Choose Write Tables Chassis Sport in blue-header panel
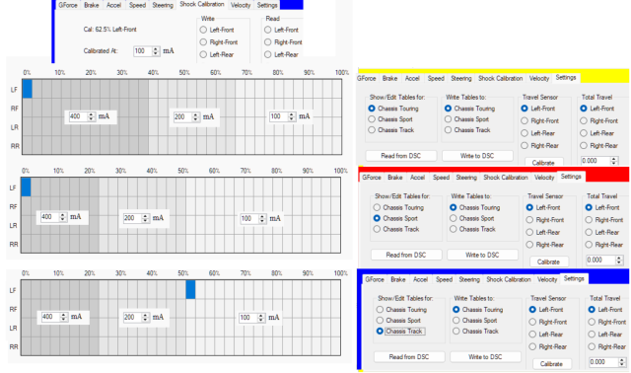Image resolution: width=631 pixels, height=373 pixels. click(x=456, y=321)
